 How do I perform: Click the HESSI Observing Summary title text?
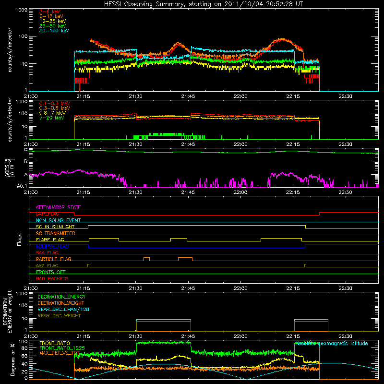(x=204, y=4)
